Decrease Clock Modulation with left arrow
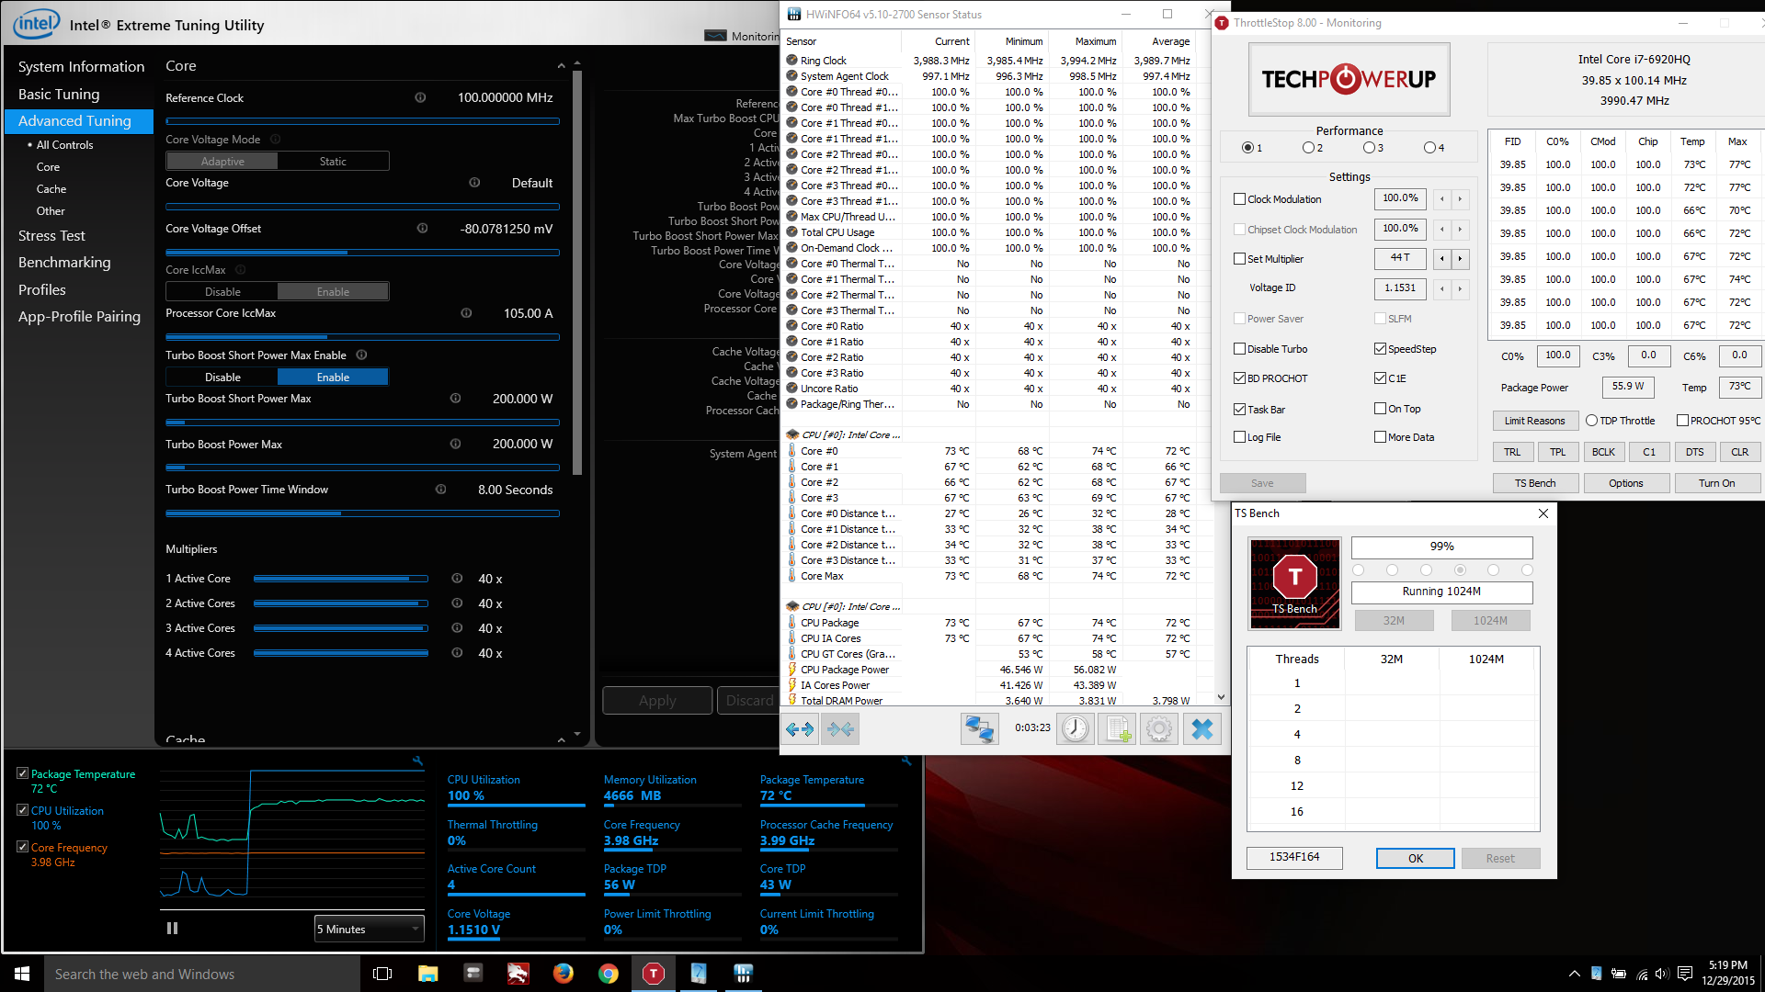 click(x=1441, y=199)
